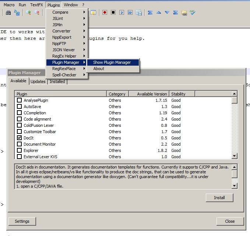Open the Replace toolbar icon
Viewport: 250px width, 236px height.
pyautogui.click(x=17, y=13)
